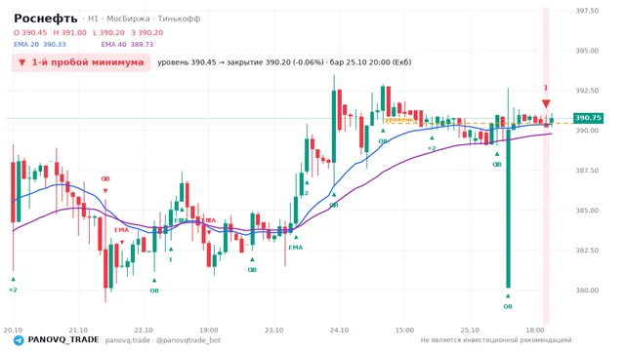
Task: Click the 'Тинькофф' broker label
Action: 179,19
